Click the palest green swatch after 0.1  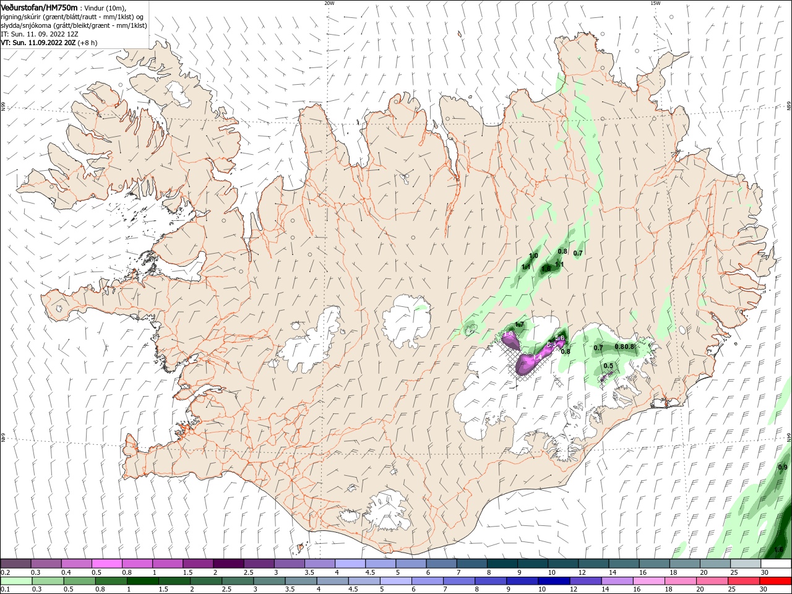point(16,580)
